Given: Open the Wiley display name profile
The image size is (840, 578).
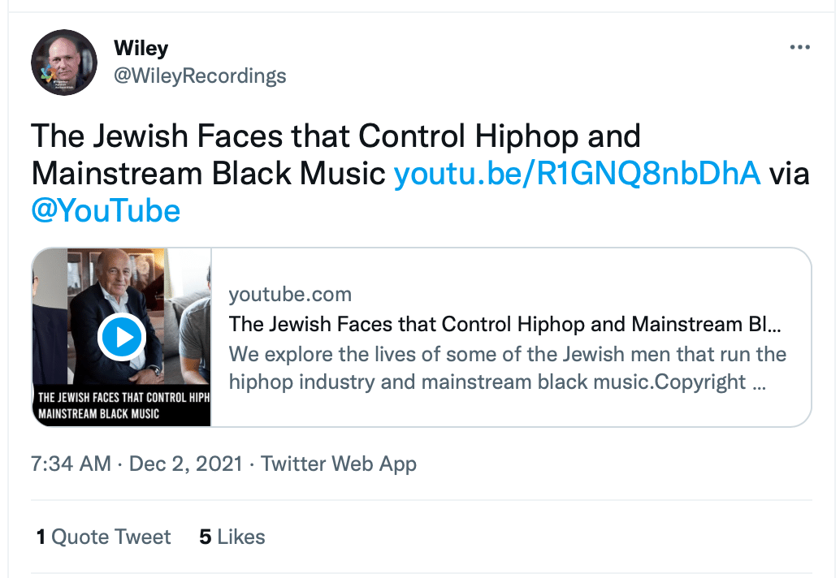Looking at the screenshot, I should point(141,48).
